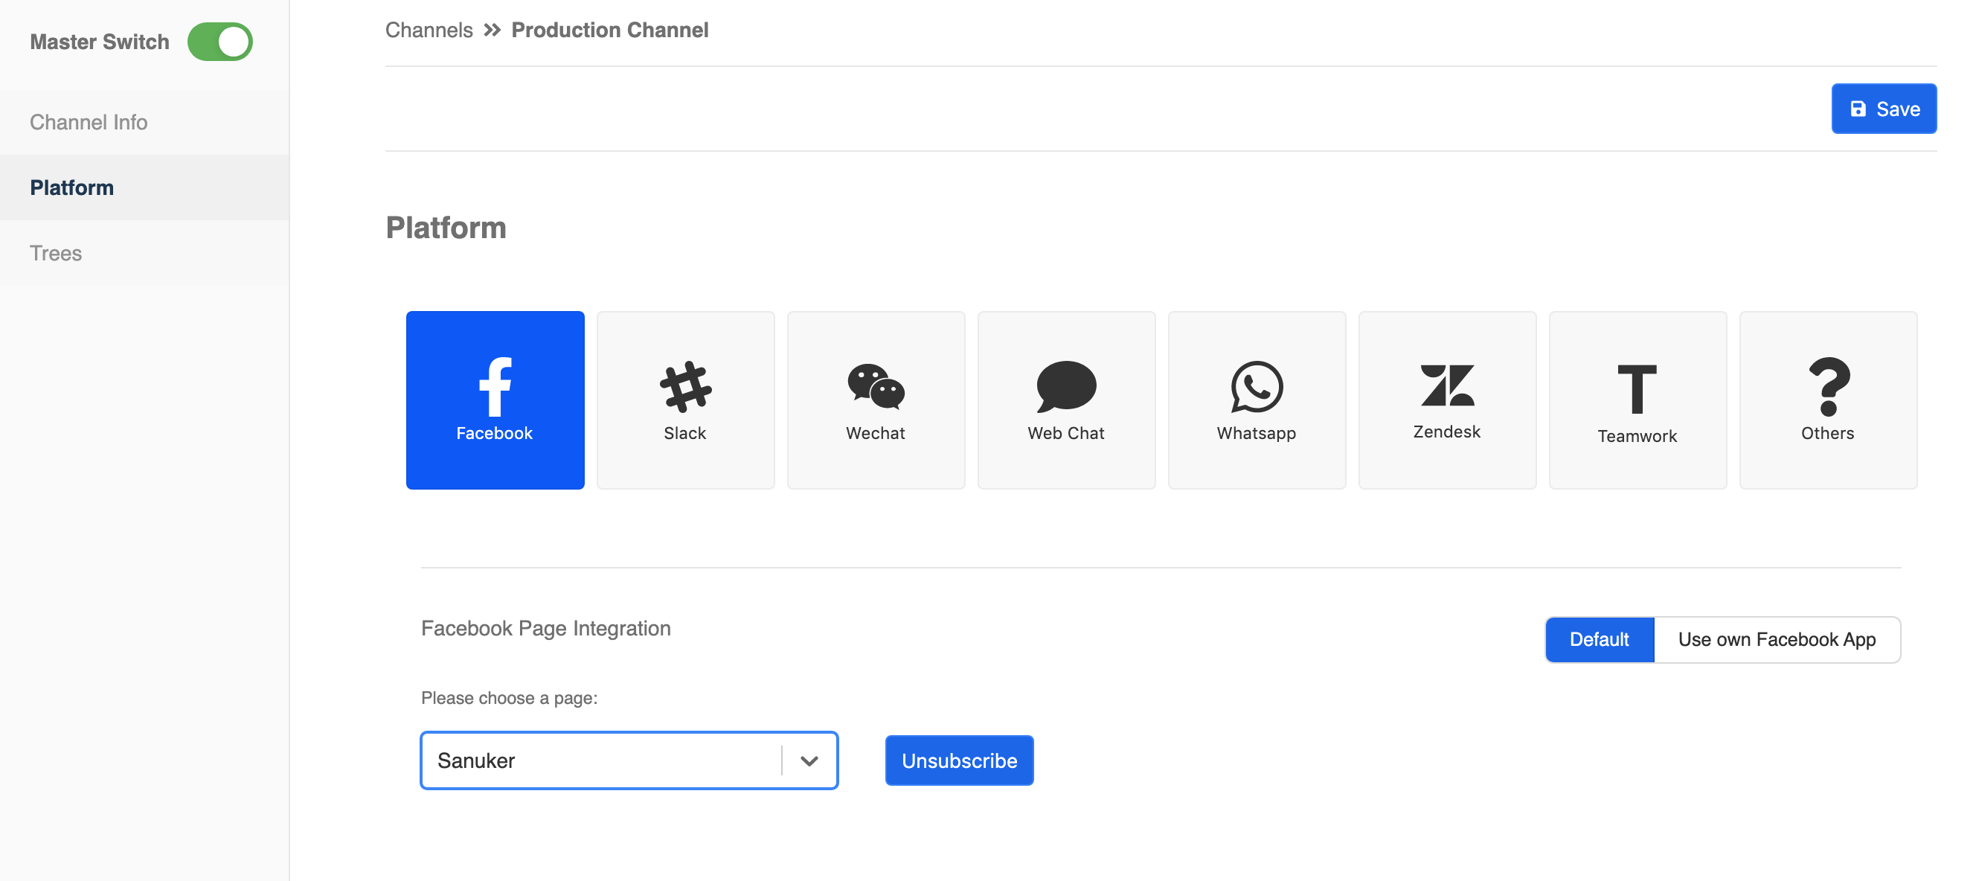Click Production Channel breadcrumb text
Viewport: 1976px width, 881px height.
[610, 30]
